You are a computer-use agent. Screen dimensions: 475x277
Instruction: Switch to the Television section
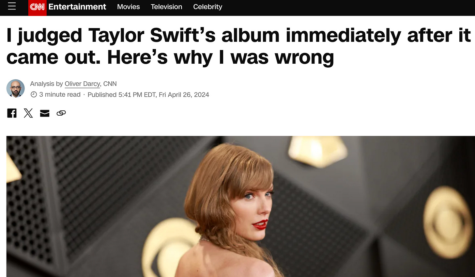166,7
